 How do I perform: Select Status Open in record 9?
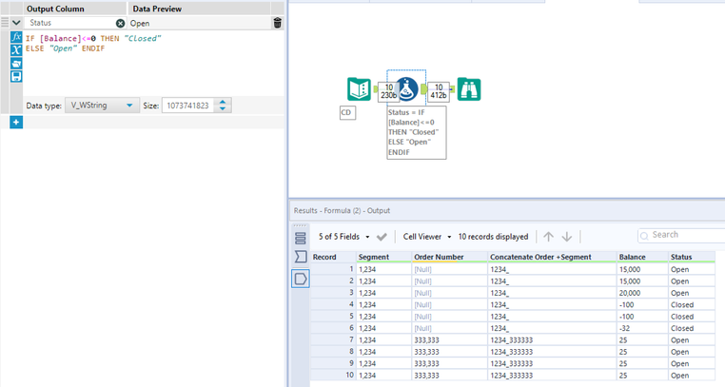(692, 364)
